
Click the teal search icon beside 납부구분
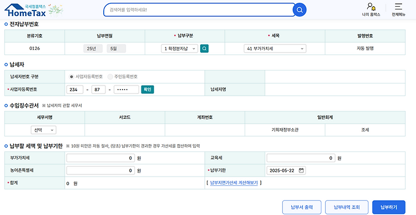point(204,49)
